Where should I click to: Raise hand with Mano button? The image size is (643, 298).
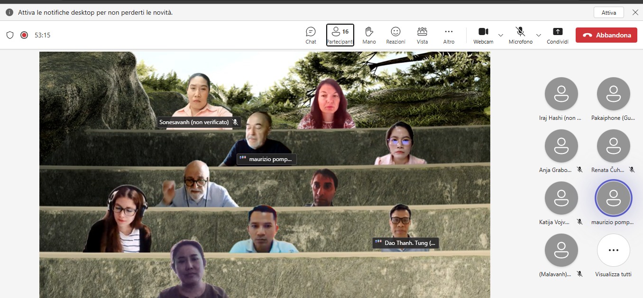point(369,35)
